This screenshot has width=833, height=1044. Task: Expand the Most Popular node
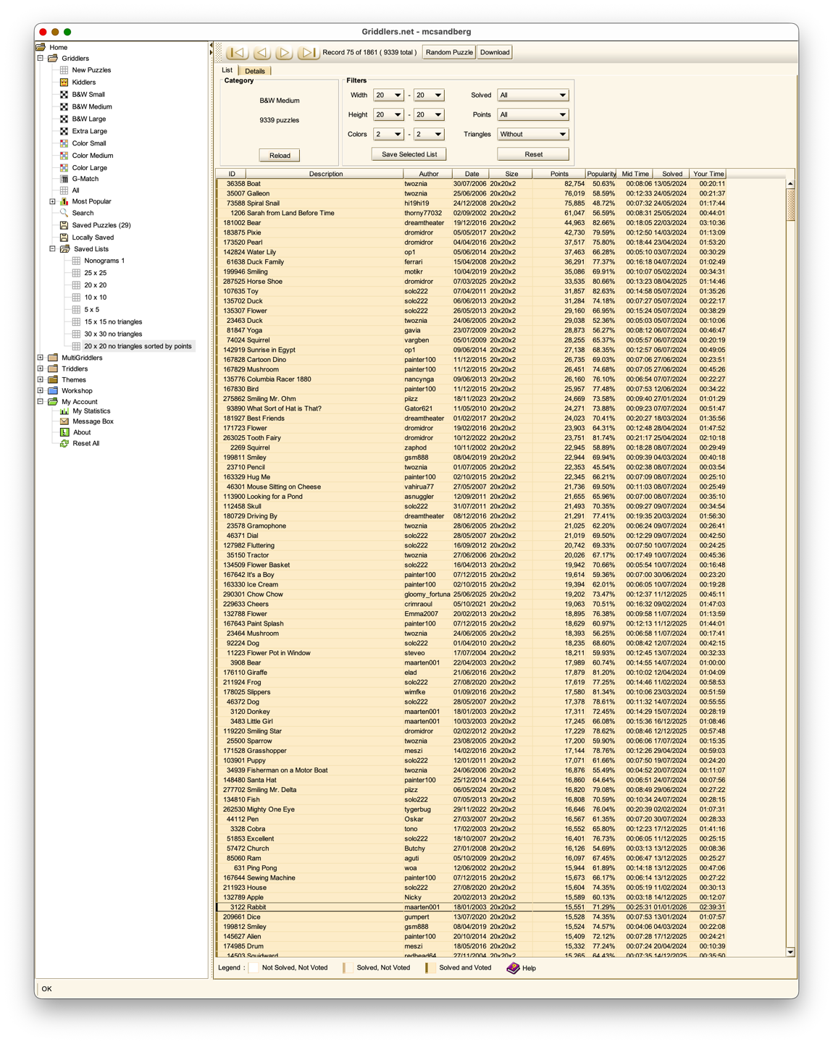click(x=52, y=201)
